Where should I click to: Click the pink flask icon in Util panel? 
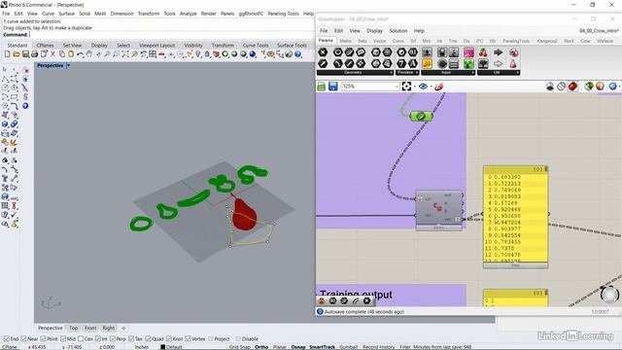(x=513, y=63)
